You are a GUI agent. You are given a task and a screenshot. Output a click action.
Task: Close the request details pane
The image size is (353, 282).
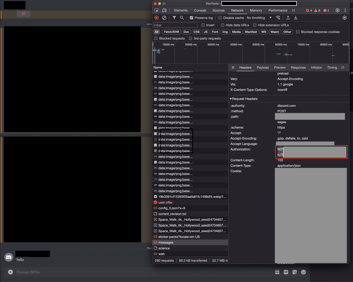tap(233, 68)
